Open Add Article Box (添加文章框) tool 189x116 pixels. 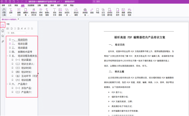click(76, 12)
